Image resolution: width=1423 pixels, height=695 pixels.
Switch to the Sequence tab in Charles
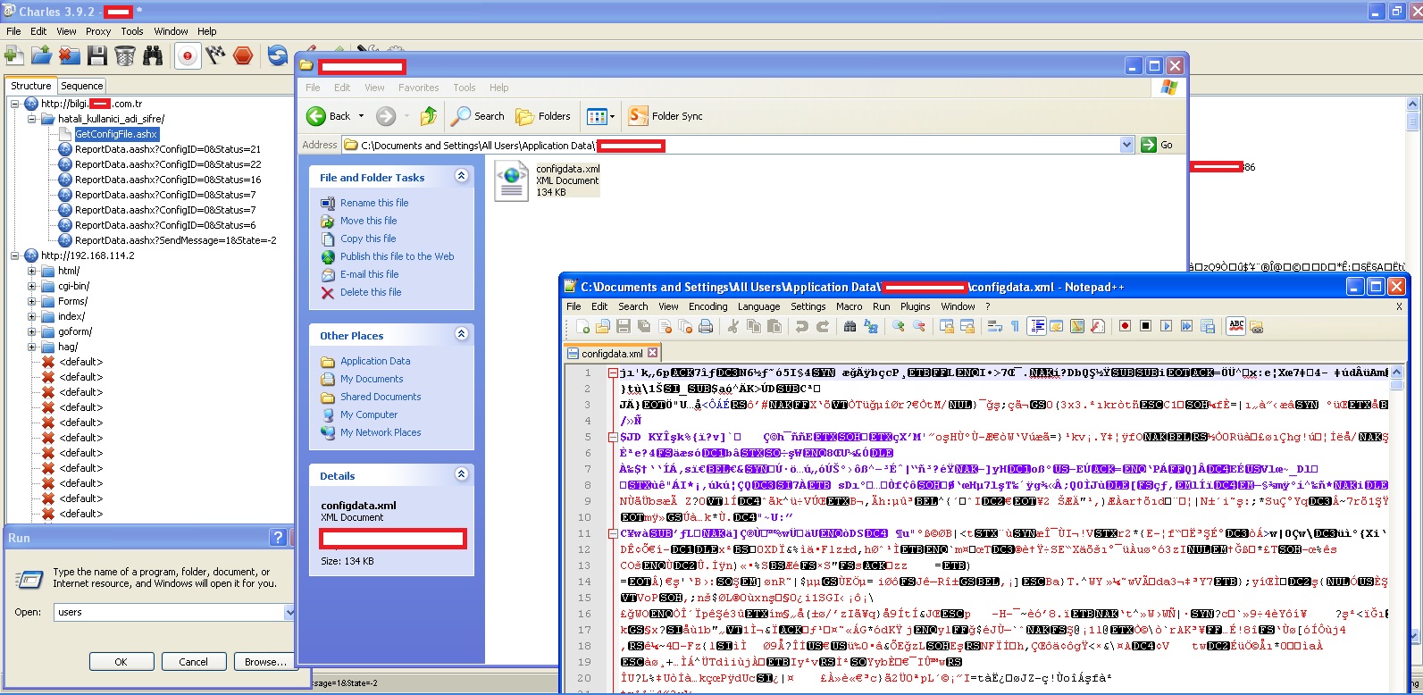(x=81, y=86)
